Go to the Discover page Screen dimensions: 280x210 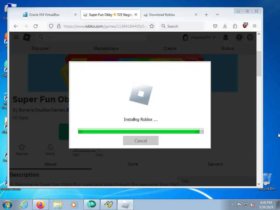[40, 48]
